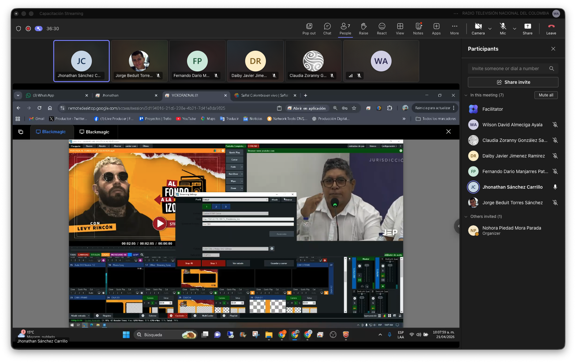Open the Chrome extensions puzzle icon
This screenshot has height=363, width=576.
tap(390, 108)
